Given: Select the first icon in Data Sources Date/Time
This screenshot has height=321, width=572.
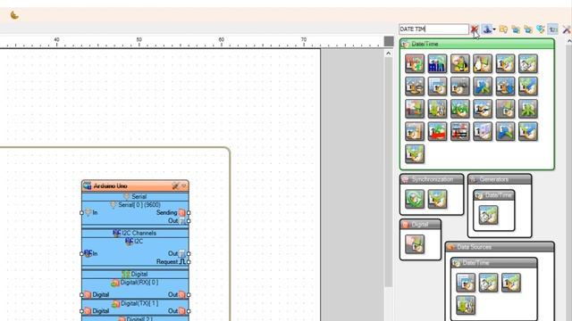Looking at the screenshot, I should tap(466, 283).
